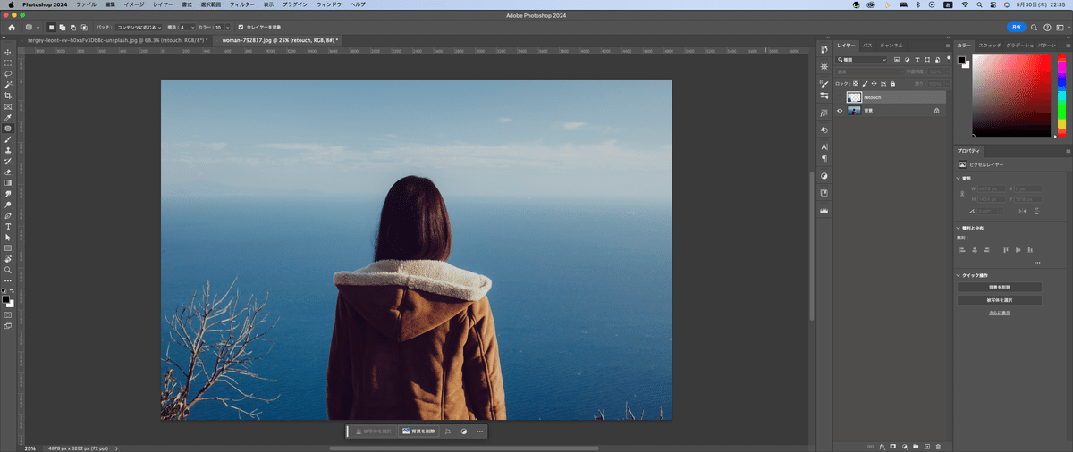Collapse the 整列と分布 section
This screenshot has height=452, width=1073.
959,228
